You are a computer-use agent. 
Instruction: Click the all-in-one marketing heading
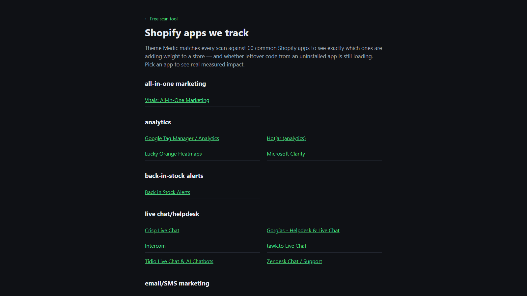click(175, 84)
